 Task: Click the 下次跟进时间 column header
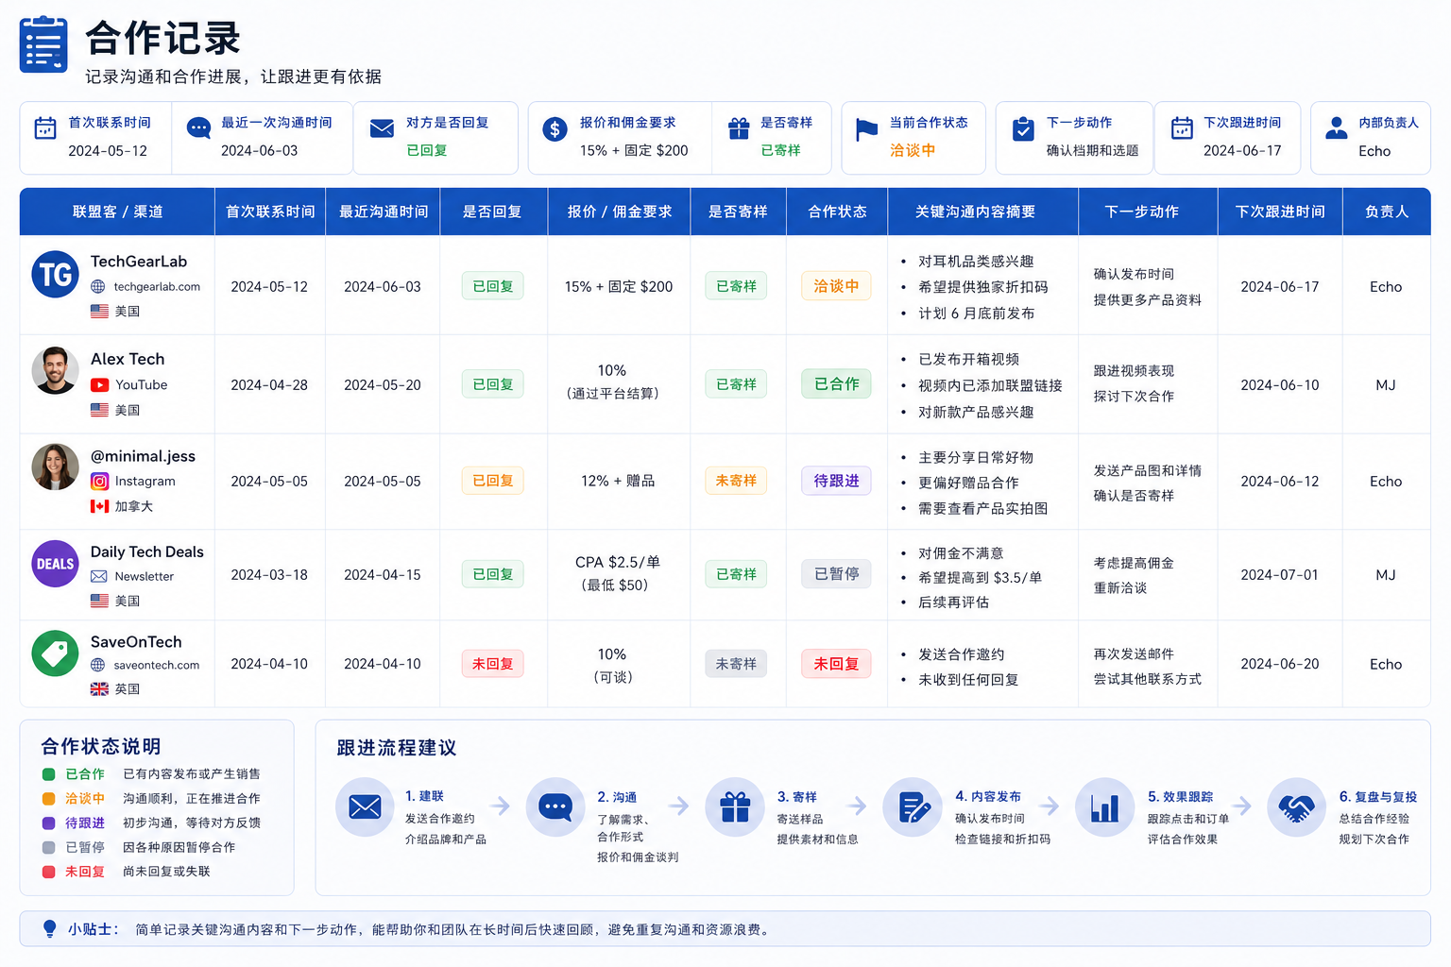[x=1280, y=212]
